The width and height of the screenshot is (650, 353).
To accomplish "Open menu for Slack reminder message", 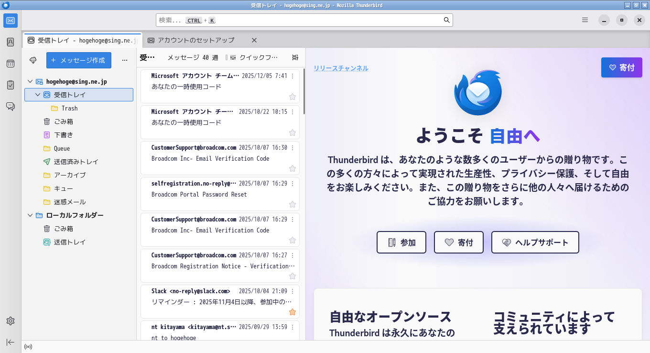I will (293, 291).
